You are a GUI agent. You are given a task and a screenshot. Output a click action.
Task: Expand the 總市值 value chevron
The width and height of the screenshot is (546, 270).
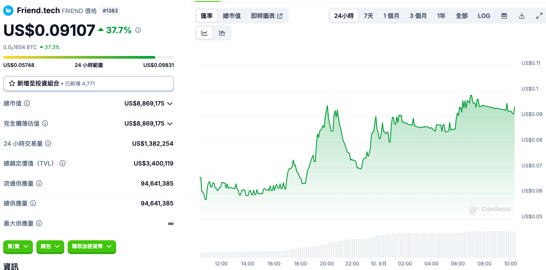[170, 104]
